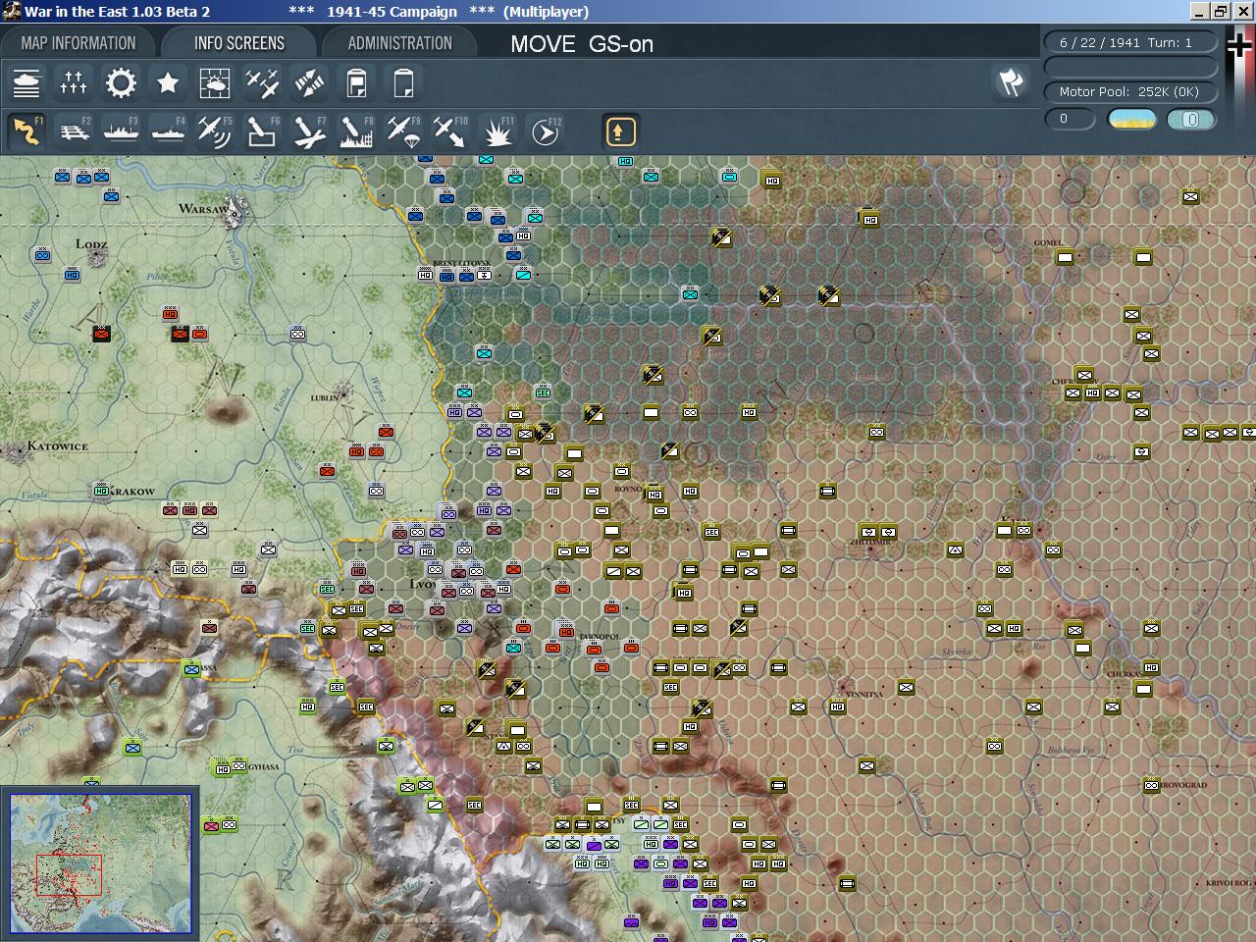Image resolution: width=1256 pixels, height=942 pixels.
Task: Switch to the Info Screens tab
Action: point(239,43)
